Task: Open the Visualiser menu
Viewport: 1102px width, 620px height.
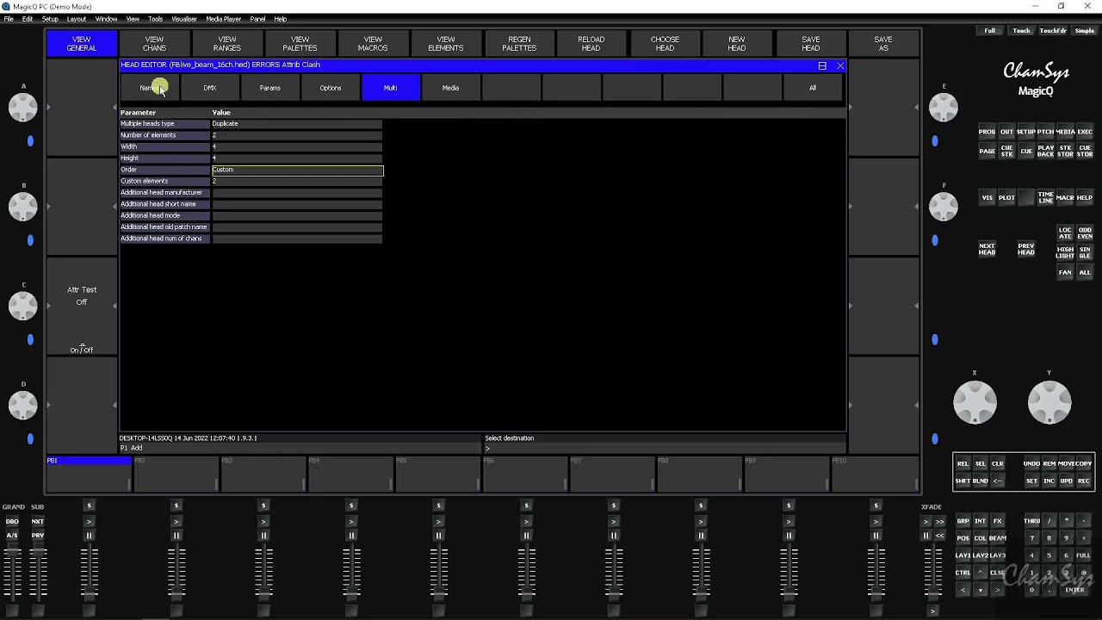Action: pos(184,19)
